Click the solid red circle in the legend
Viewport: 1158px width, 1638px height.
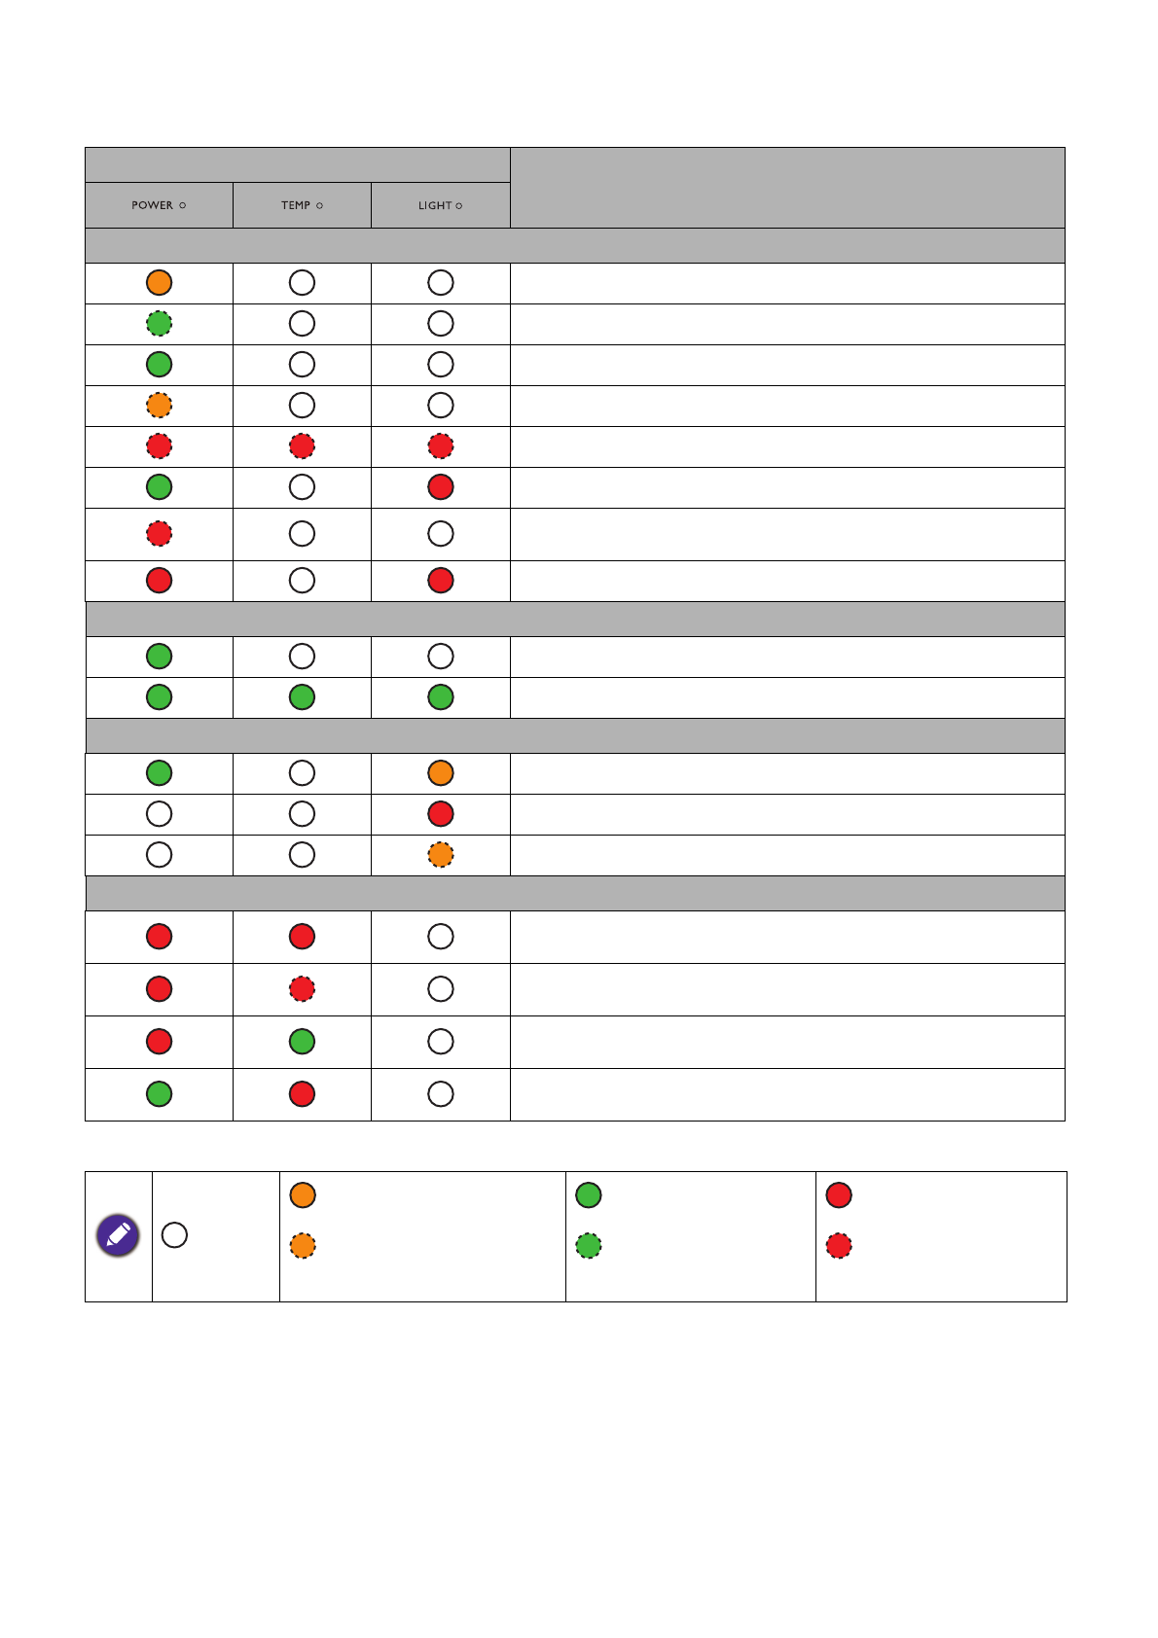click(839, 1195)
